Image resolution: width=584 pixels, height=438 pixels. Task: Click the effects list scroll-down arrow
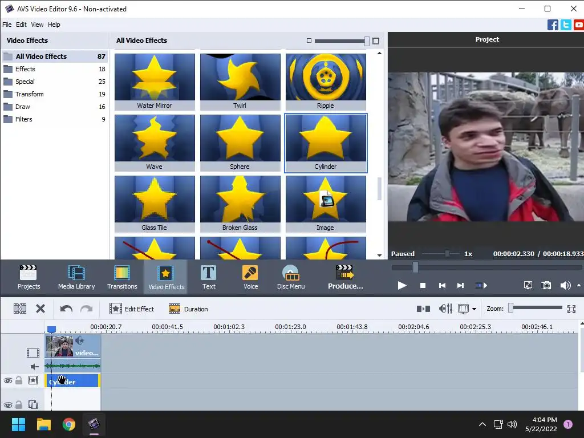tap(379, 255)
